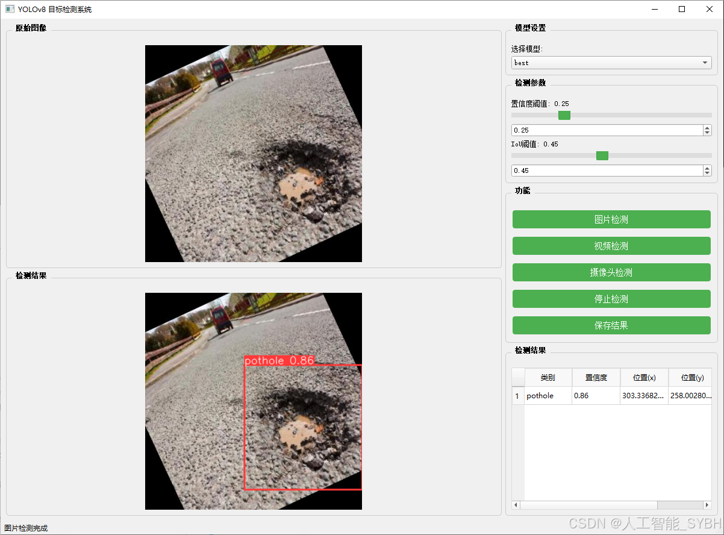724x535 pixels.
Task: Select the 置信度 column header
Action: [596, 378]
